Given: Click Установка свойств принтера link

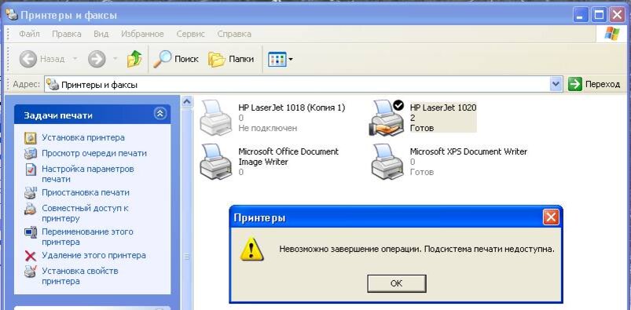Looking at the screenshot, I should (80, 275).
